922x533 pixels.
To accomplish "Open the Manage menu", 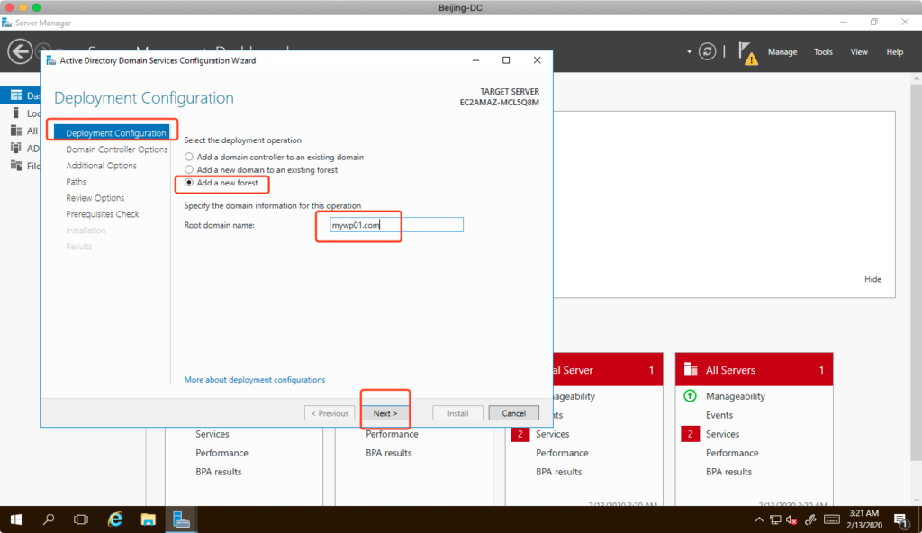I will point(782,52).
